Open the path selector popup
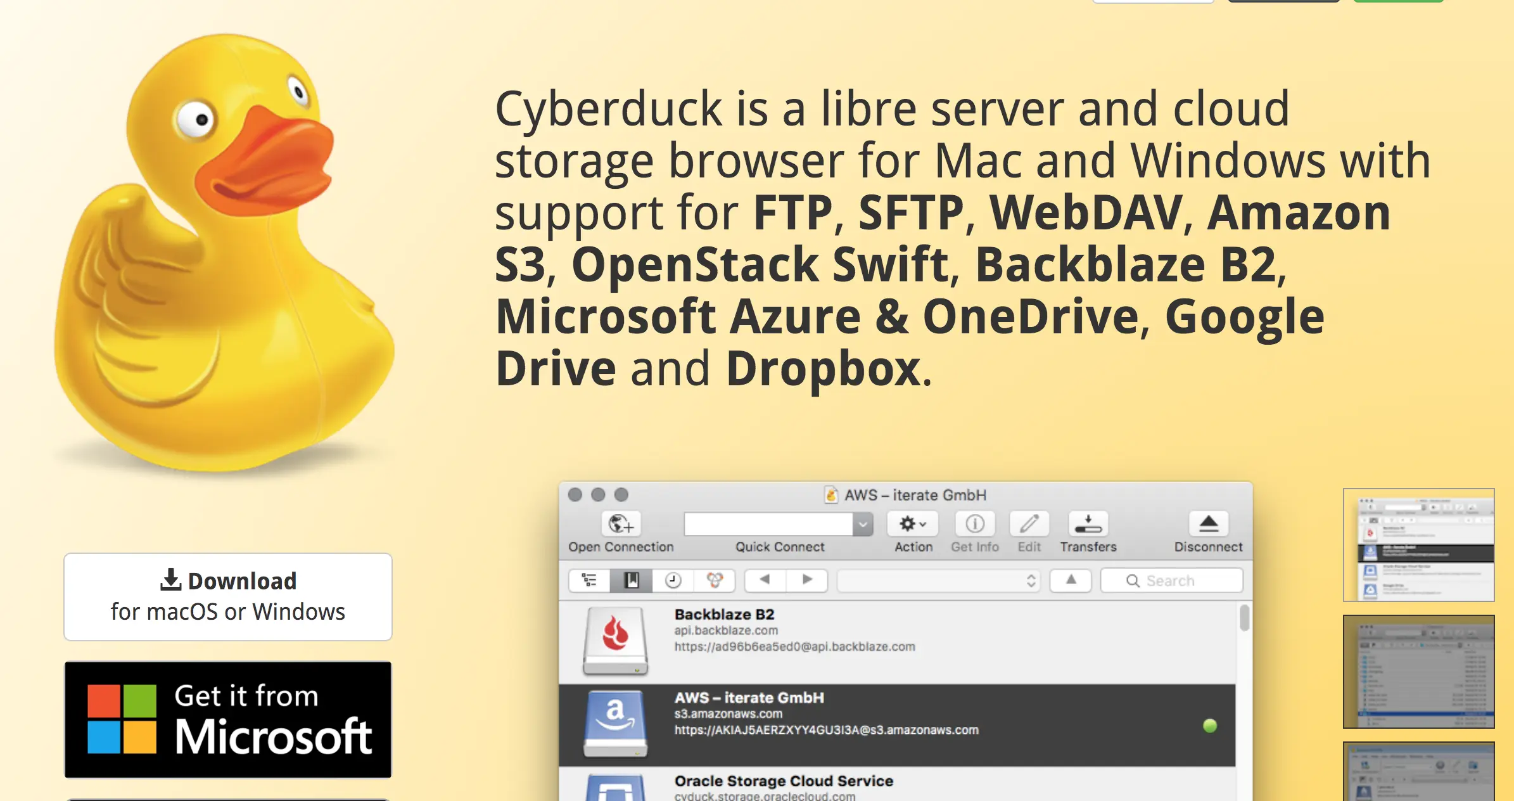This screenshot has height=801, width=1514. pos(939,580)
